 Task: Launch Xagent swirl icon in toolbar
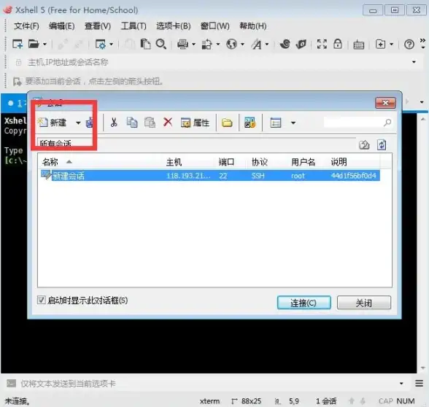click(x=285, y=44)
